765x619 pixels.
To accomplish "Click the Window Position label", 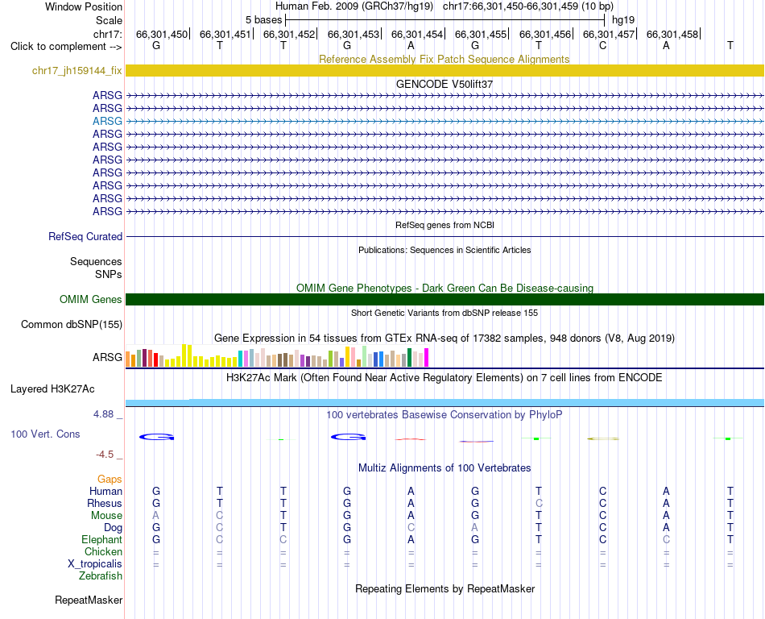I will pos(84,6).
